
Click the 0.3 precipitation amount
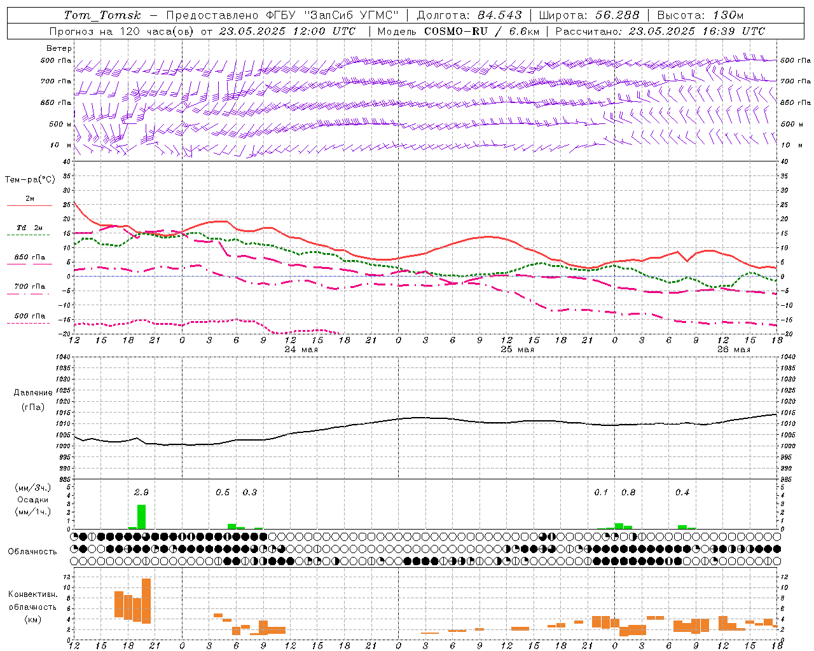pyautogui.click(x=250, y=492)
